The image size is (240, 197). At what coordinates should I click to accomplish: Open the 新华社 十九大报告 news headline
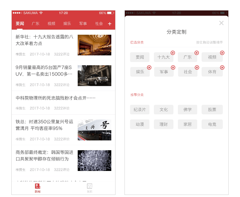[44, 40]
